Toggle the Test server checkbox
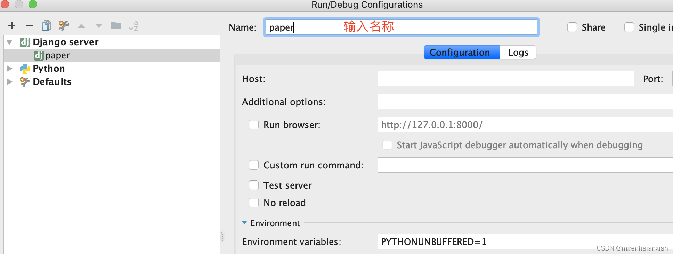The width and height of the screenshot is (673, 254). pyautogui.click(x=254, y=185)
